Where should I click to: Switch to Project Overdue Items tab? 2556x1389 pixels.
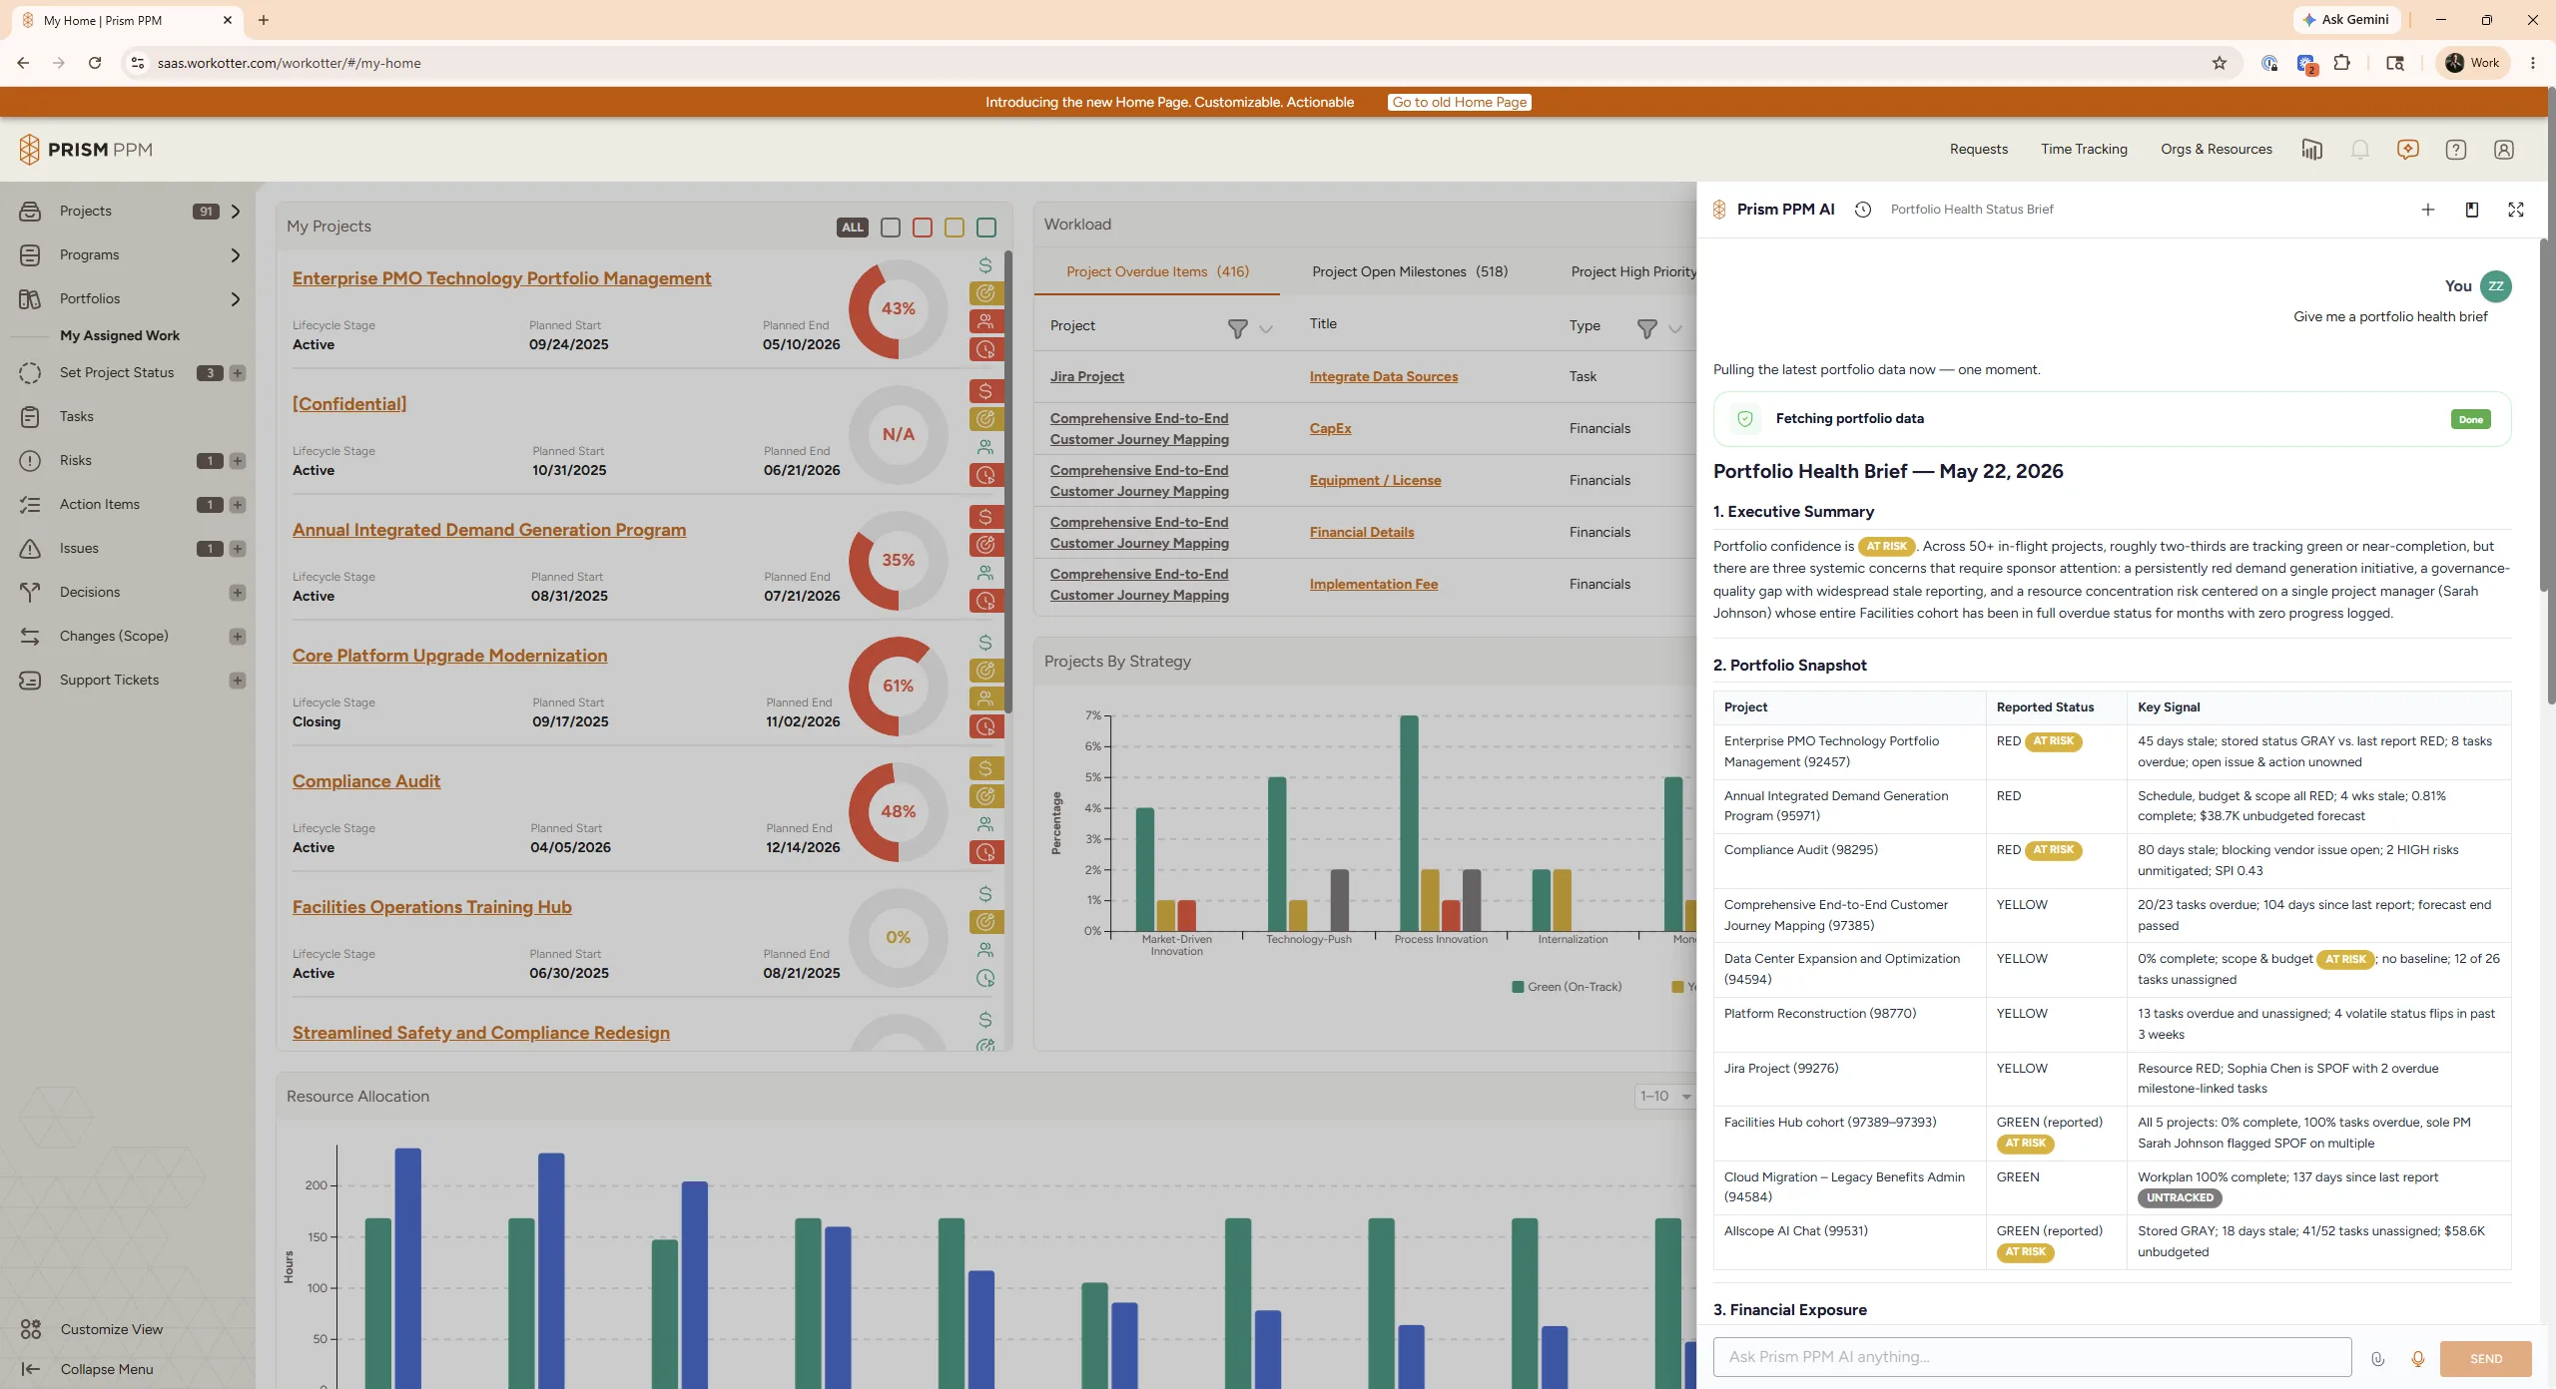1157,271
